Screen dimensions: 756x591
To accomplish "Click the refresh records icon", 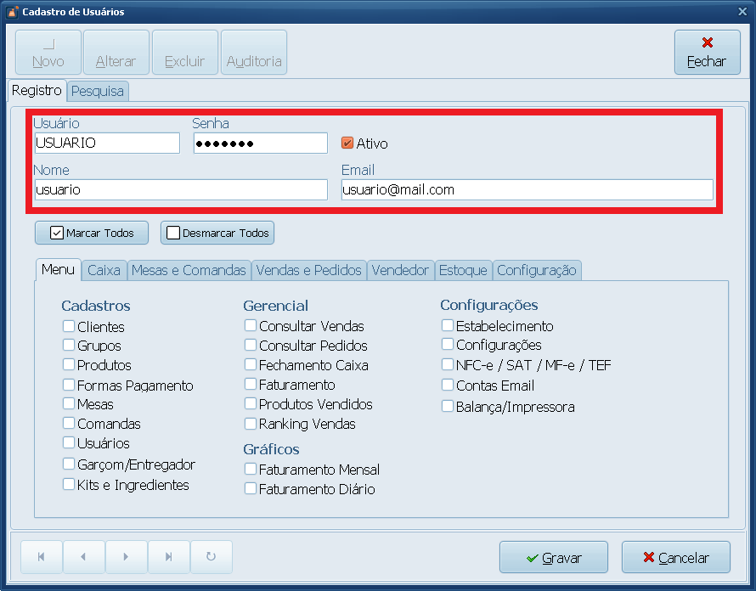I will point(211,557).
